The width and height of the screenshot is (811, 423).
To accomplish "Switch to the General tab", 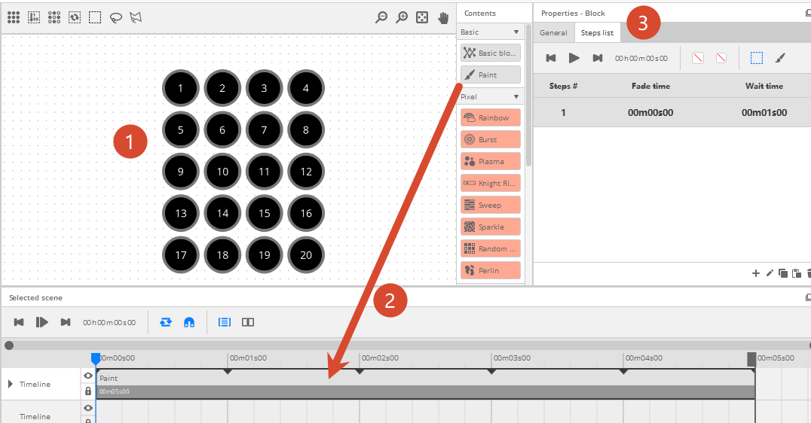I will (553, 33).
